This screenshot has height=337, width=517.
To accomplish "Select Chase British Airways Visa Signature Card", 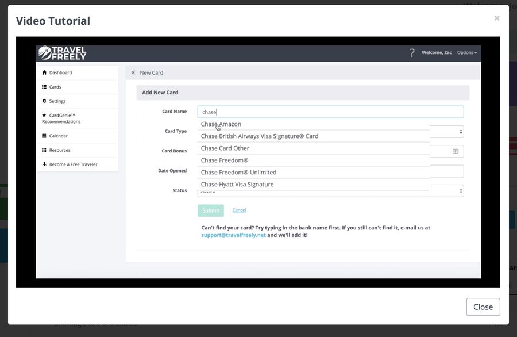I will (314, 136).
